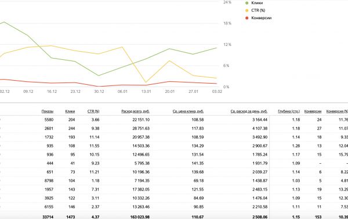Click the 13.01 date on chart axis
This screenshot has width=348, height=219.
click(x=146, y=92)
